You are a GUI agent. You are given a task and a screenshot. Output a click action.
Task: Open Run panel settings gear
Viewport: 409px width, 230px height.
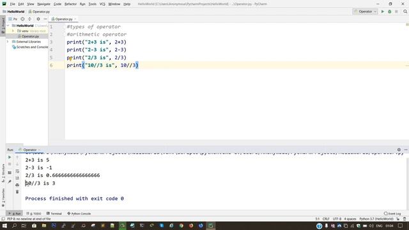(x=399, y=149)
